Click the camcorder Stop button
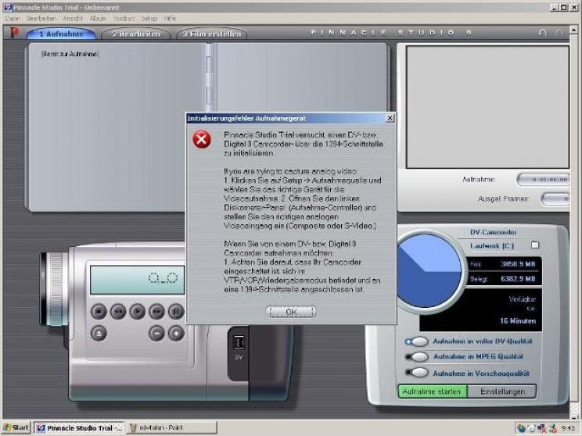The width and height of the screenshot is (582, 436). click(99, 312)
